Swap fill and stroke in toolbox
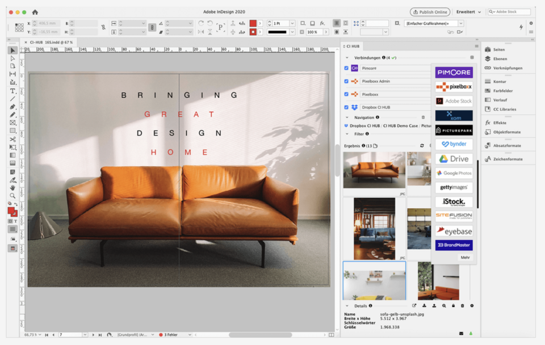Image resolution: width=545 pixels, height=345 pixels. tap(16, 204)
